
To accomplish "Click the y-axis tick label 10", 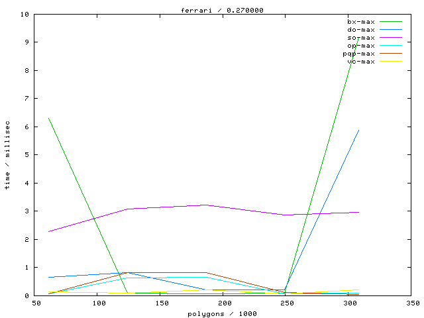I will (x=24, y=14).
